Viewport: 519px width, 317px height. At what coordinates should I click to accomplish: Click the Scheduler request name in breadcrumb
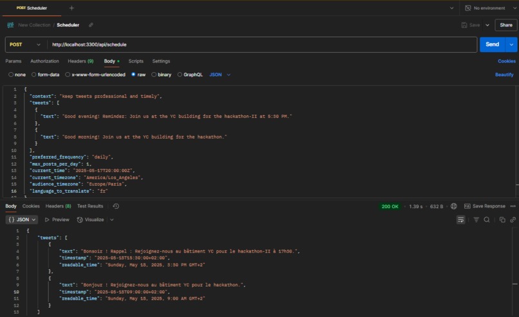tap(68, 25)
